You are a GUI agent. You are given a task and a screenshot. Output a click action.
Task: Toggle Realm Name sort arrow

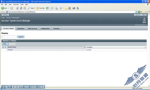point(84,47)
